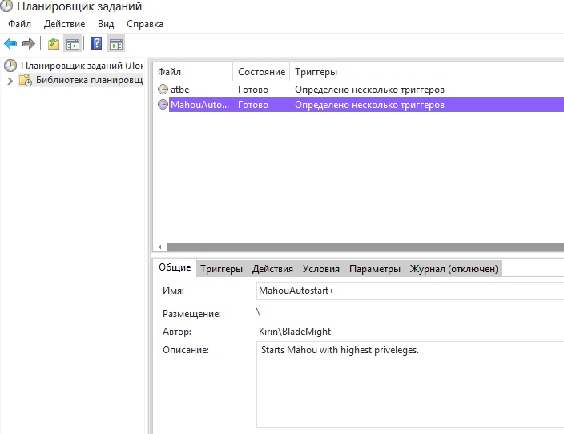The image size is (564, 434).
Task: Select the MahouAuto... task row name
Action: [x=199, y=105]
